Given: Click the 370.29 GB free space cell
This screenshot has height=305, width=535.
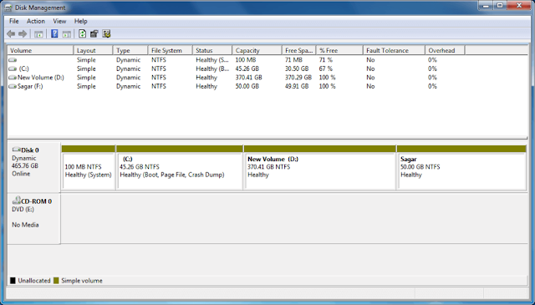Looking at the screenshot, I should (298, 78).
